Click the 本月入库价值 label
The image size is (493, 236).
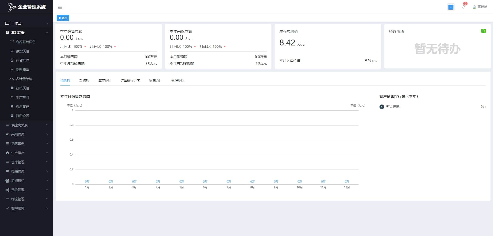coord(290,61)
